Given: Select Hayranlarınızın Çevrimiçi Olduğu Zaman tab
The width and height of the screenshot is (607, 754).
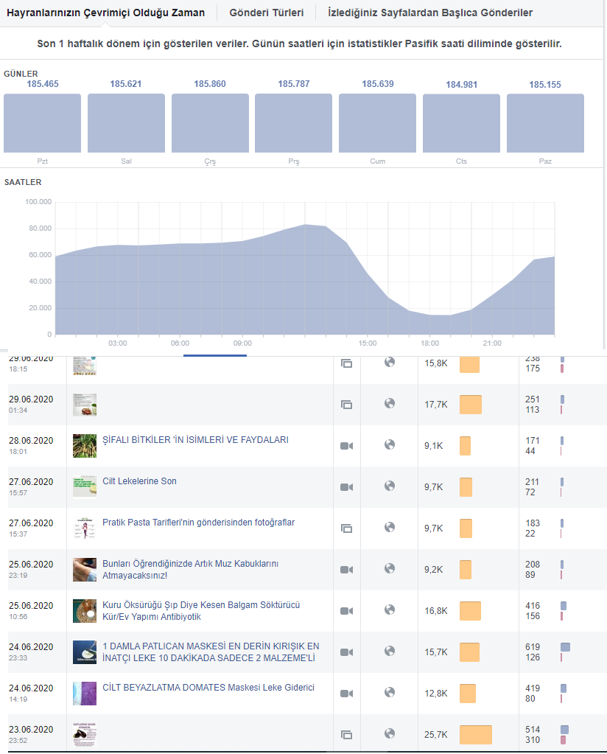Looking at the screenshot, I should [x=106, y=13].
